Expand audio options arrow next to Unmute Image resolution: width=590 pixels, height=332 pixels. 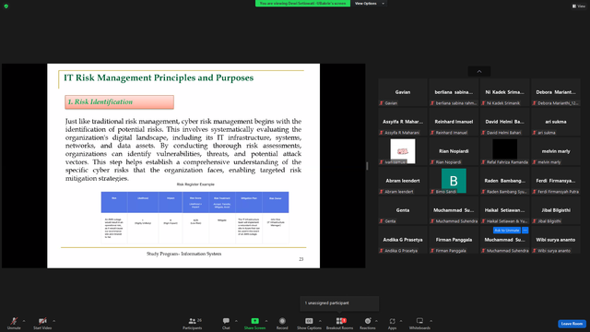point(24,321)
